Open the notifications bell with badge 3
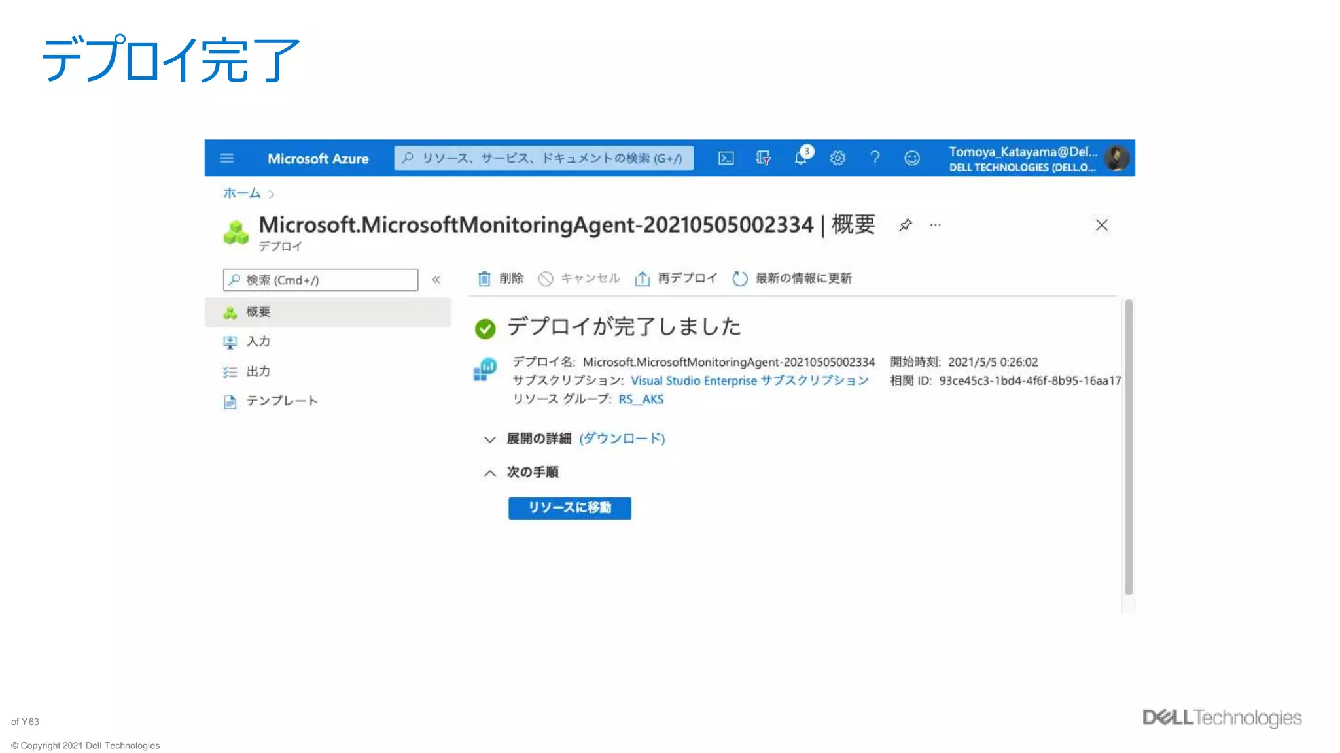This screenshot has height=753, width=1340. pyautogui.click(x=802, y=157)
